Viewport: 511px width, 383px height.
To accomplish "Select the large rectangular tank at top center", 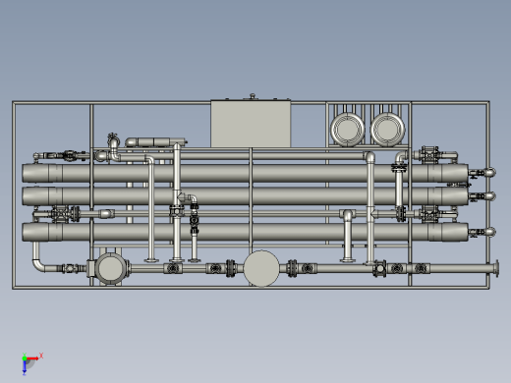I will pos(251,124).
